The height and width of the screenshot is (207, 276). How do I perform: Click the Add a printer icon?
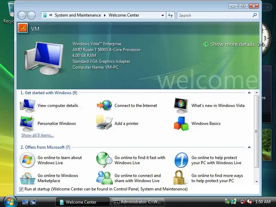(104, 122)
